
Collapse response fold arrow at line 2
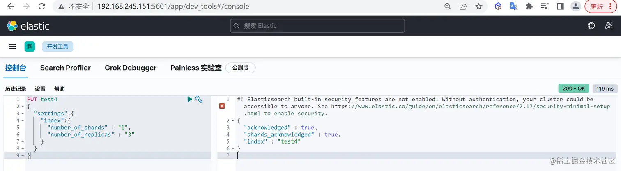pyautogui.click(x=232, y=121)
